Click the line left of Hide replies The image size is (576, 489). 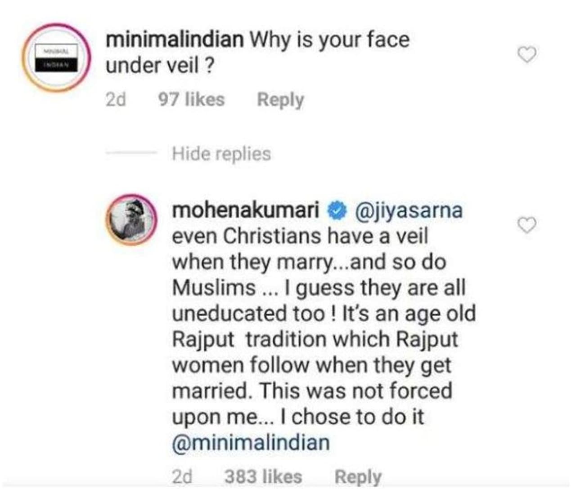(131, 154)
